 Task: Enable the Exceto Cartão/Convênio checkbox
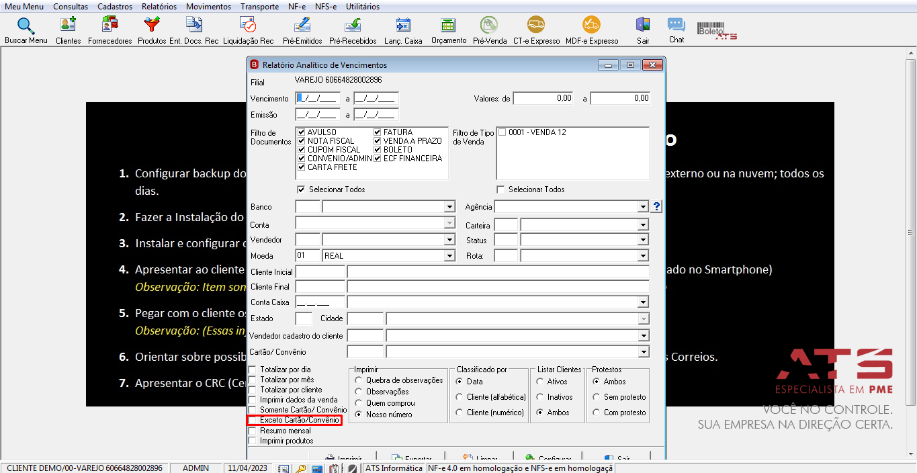tap(253, 420)
